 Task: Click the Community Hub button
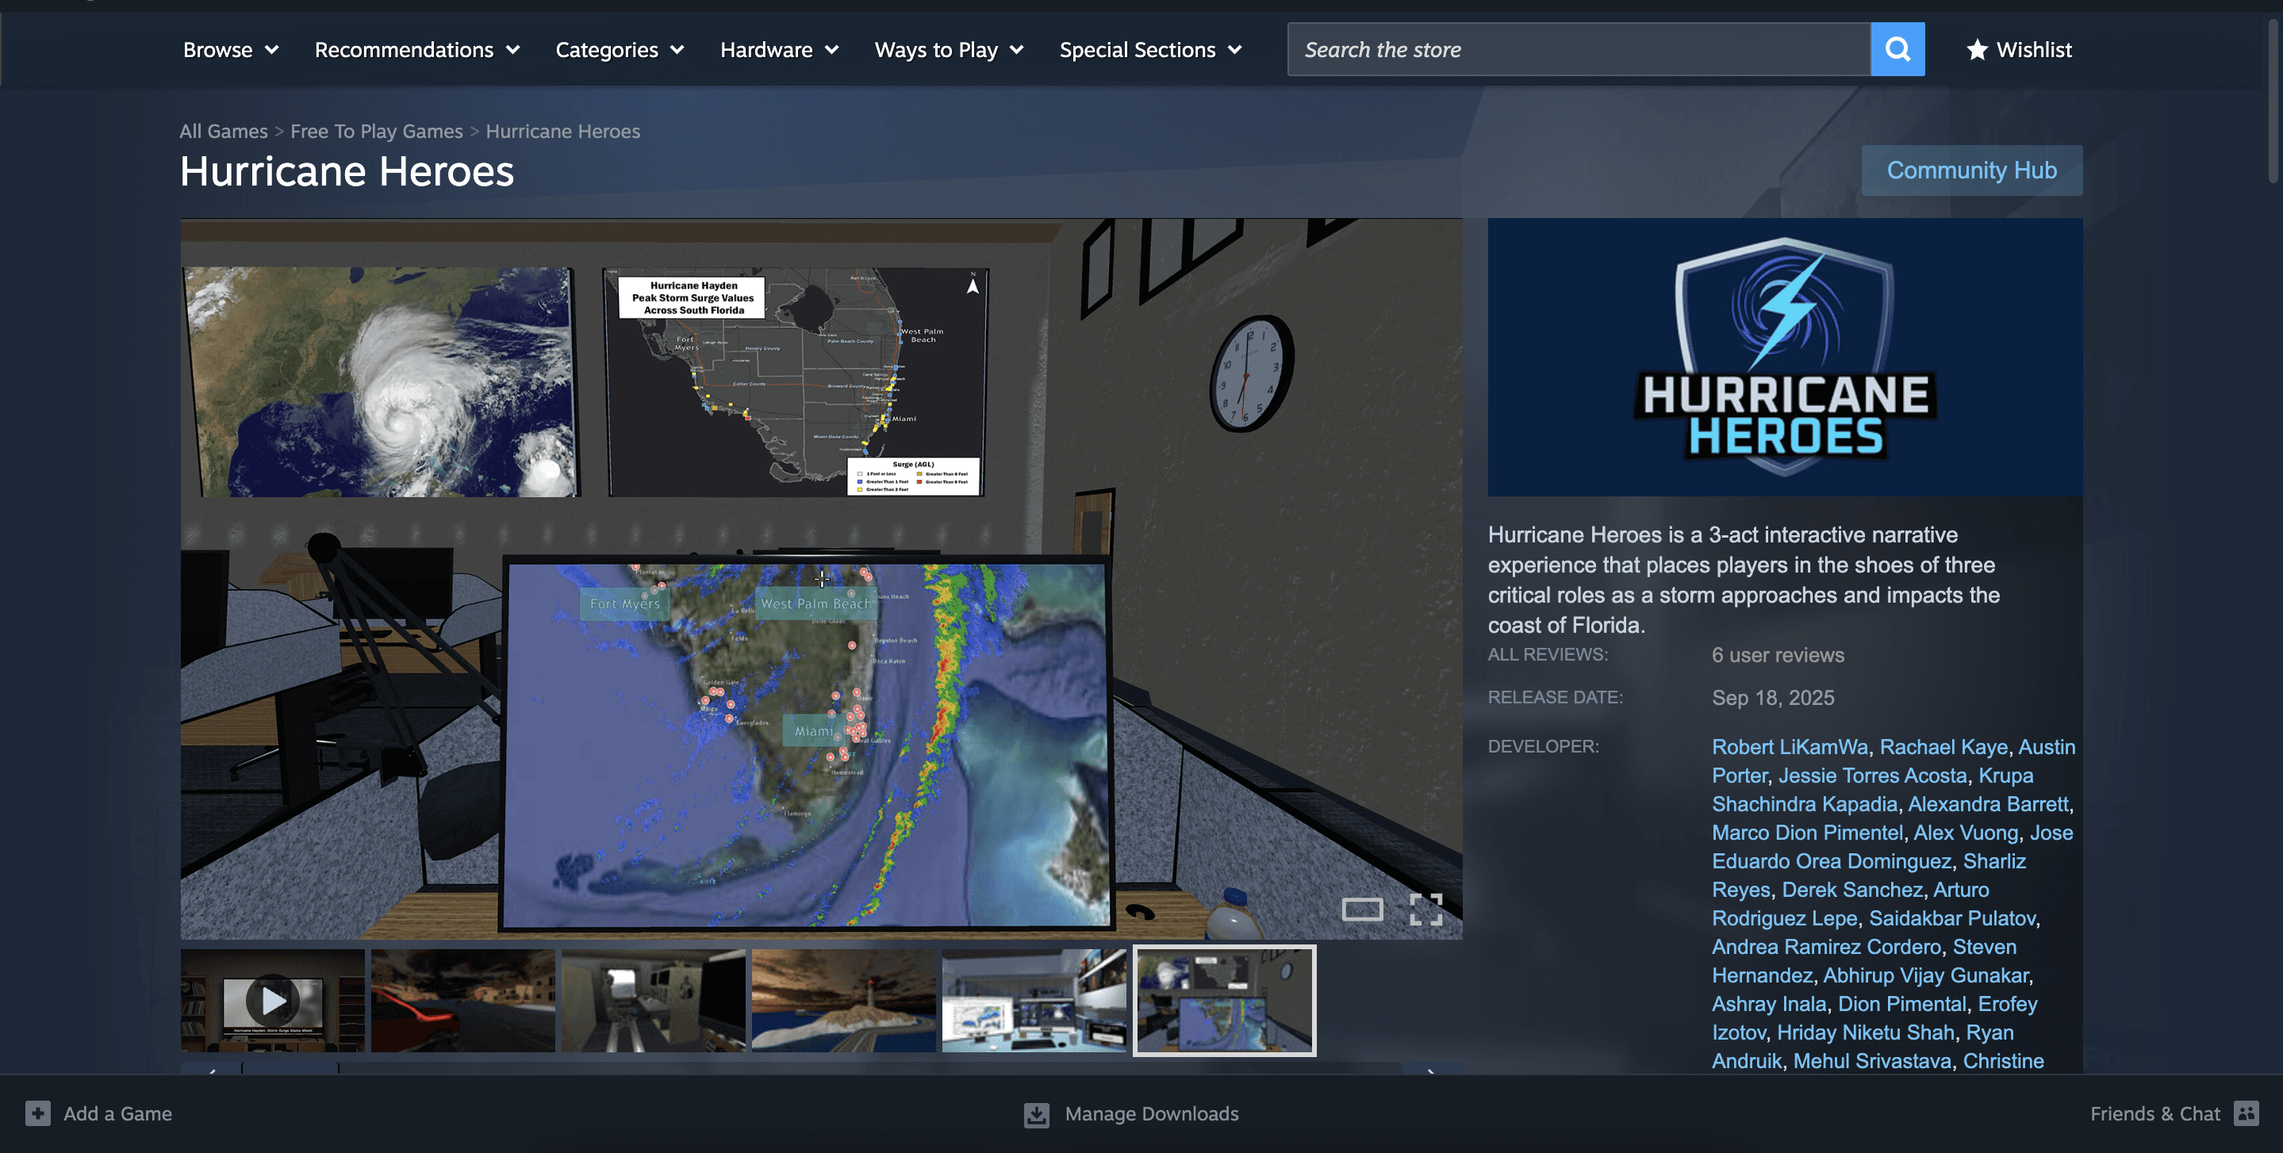coord(1971,170)
